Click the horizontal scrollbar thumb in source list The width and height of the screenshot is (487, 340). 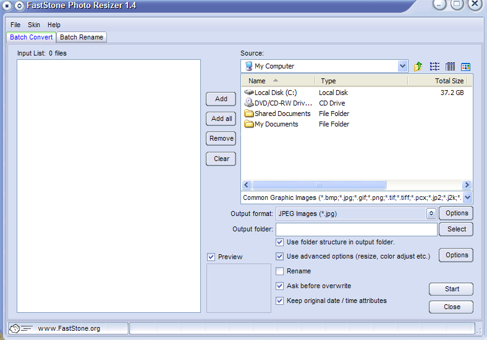click(319, 185)
